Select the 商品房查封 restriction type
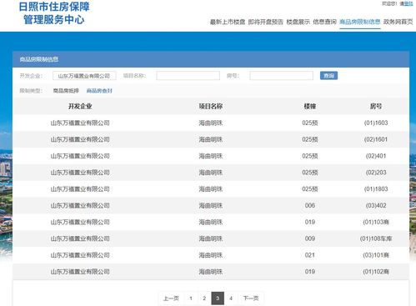This screenshot has width=416, height=306. (99, 91)
